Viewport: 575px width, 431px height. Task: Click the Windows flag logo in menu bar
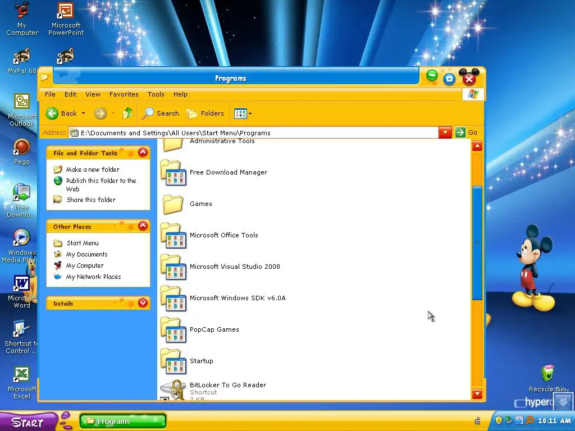(x=473, y=94)
